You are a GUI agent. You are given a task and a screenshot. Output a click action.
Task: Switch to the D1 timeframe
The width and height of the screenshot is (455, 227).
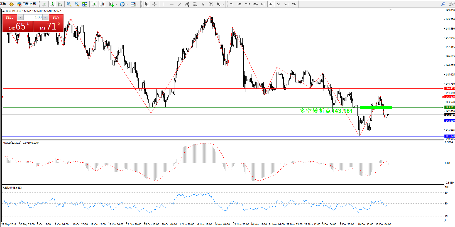click(x=278, y=4)
